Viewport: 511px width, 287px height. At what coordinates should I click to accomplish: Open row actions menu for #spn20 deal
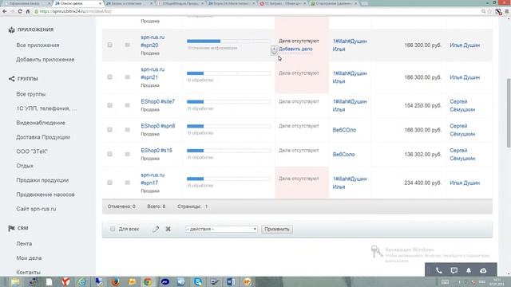point(128,45)
